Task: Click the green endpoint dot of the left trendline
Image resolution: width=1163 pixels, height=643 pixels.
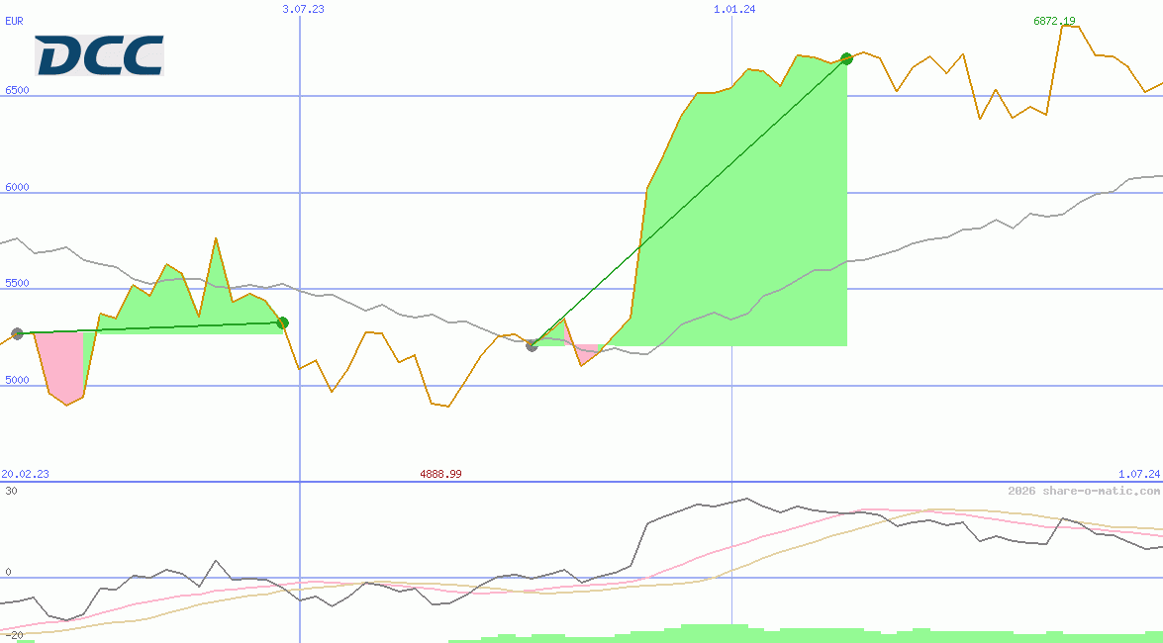Action: 283,321
